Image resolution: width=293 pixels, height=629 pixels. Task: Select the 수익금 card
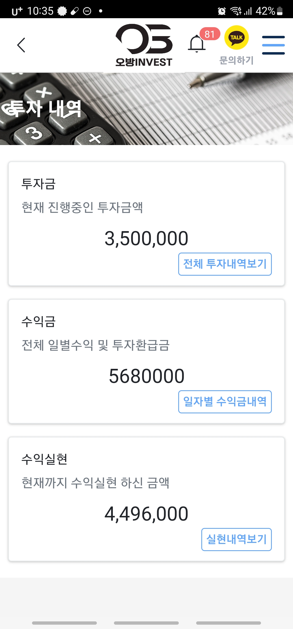(146, 361)
